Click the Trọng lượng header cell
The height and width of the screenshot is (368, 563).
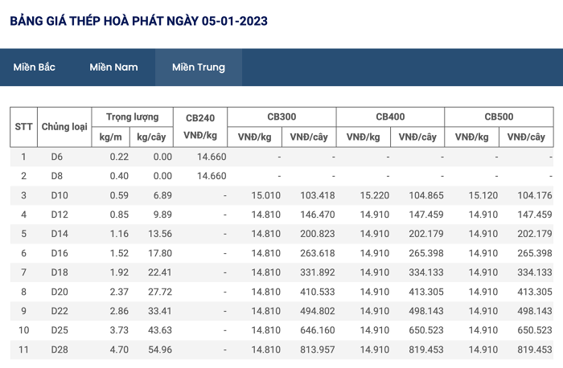(x=133, y=117)
